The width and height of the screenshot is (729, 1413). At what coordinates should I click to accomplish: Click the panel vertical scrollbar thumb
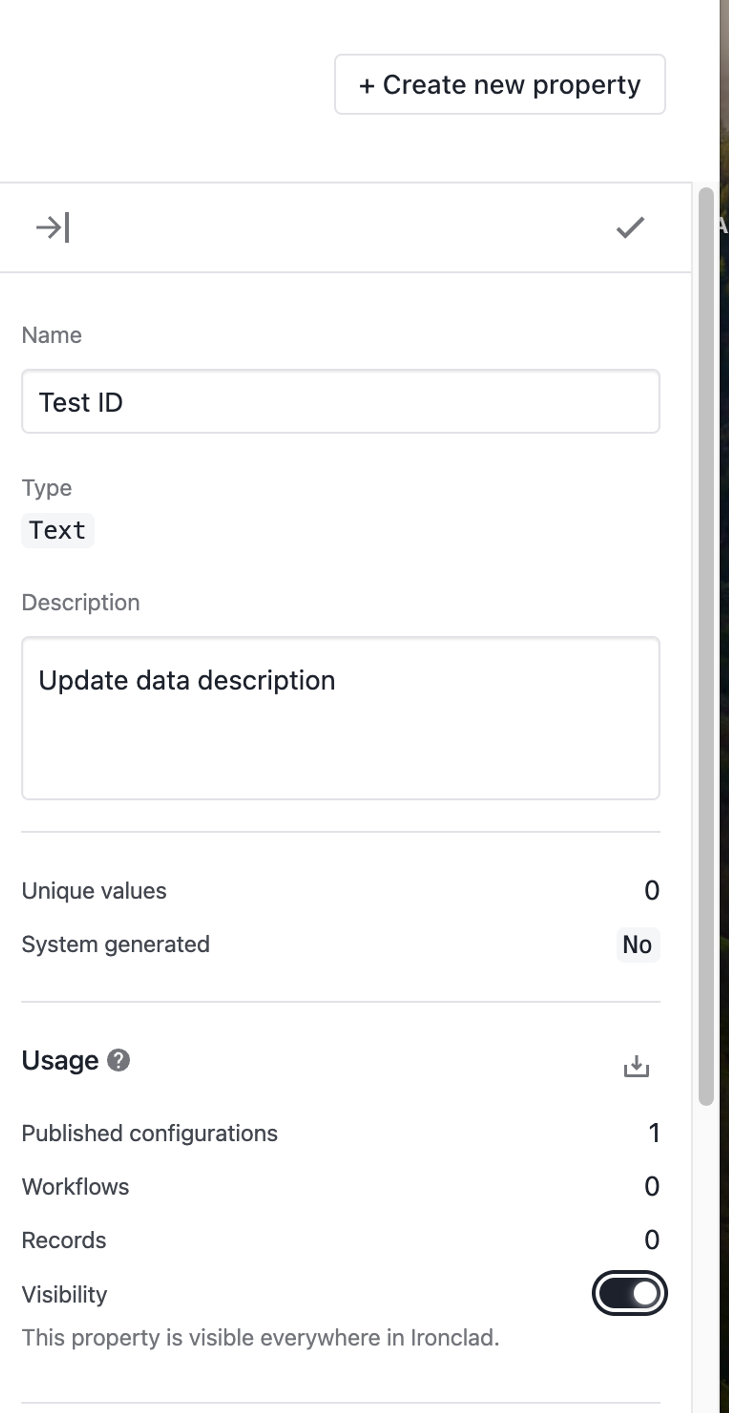(x=706, y=646)
